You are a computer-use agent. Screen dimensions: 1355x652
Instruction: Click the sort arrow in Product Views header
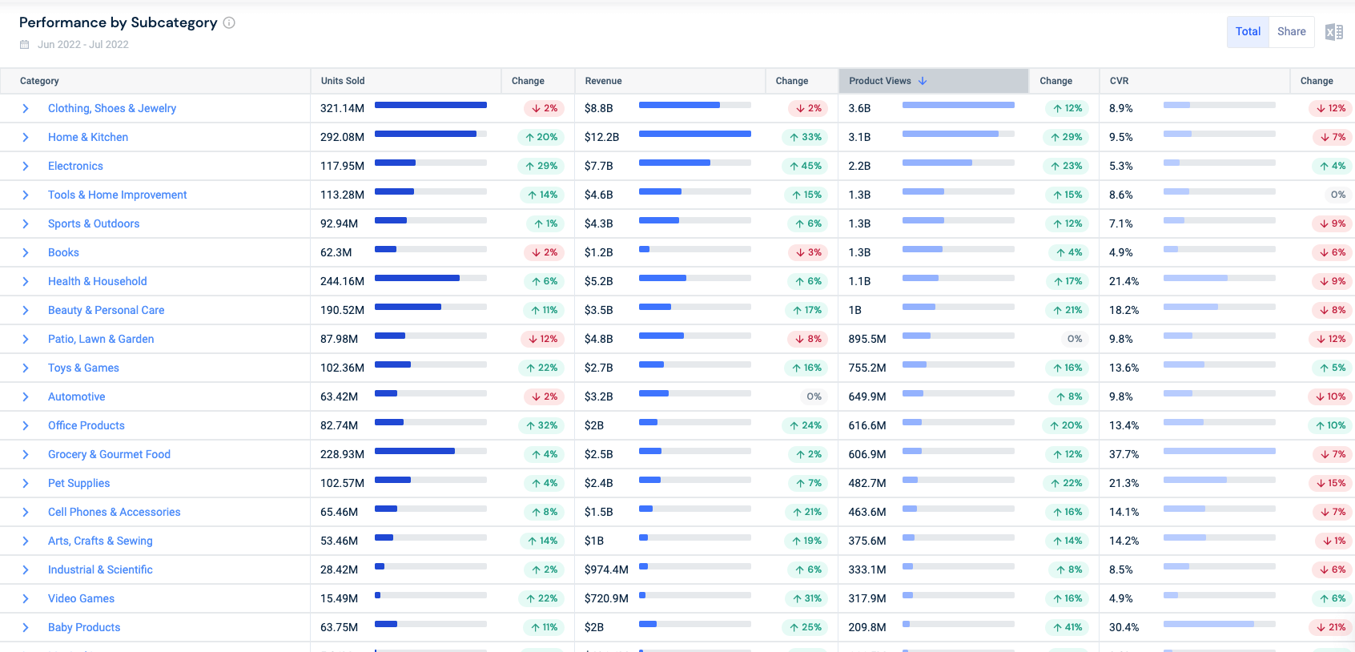coord(923,81)
